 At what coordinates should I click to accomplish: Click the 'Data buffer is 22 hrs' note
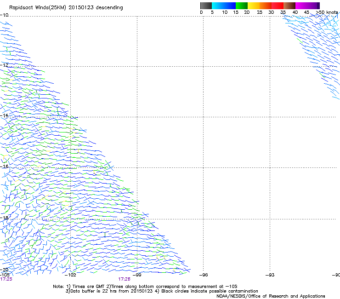pos(162,291)
